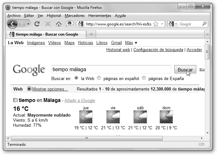Bookmark this page with the star icon
Viewport: 217px width, 155px height.
156,24
